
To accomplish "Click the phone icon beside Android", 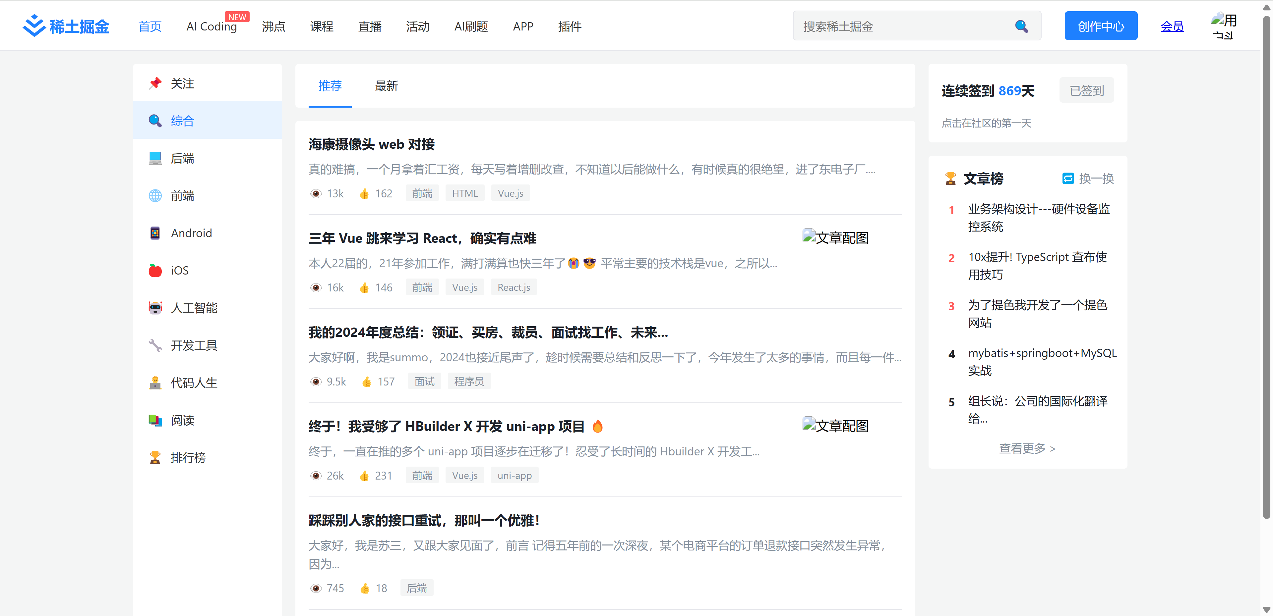I will (x=155, y=233).
